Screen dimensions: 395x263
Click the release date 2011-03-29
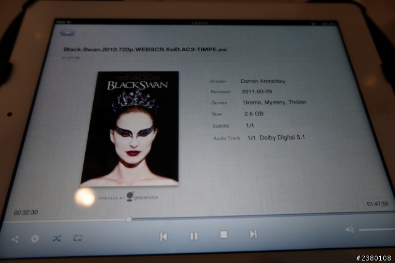click(257, 91)
